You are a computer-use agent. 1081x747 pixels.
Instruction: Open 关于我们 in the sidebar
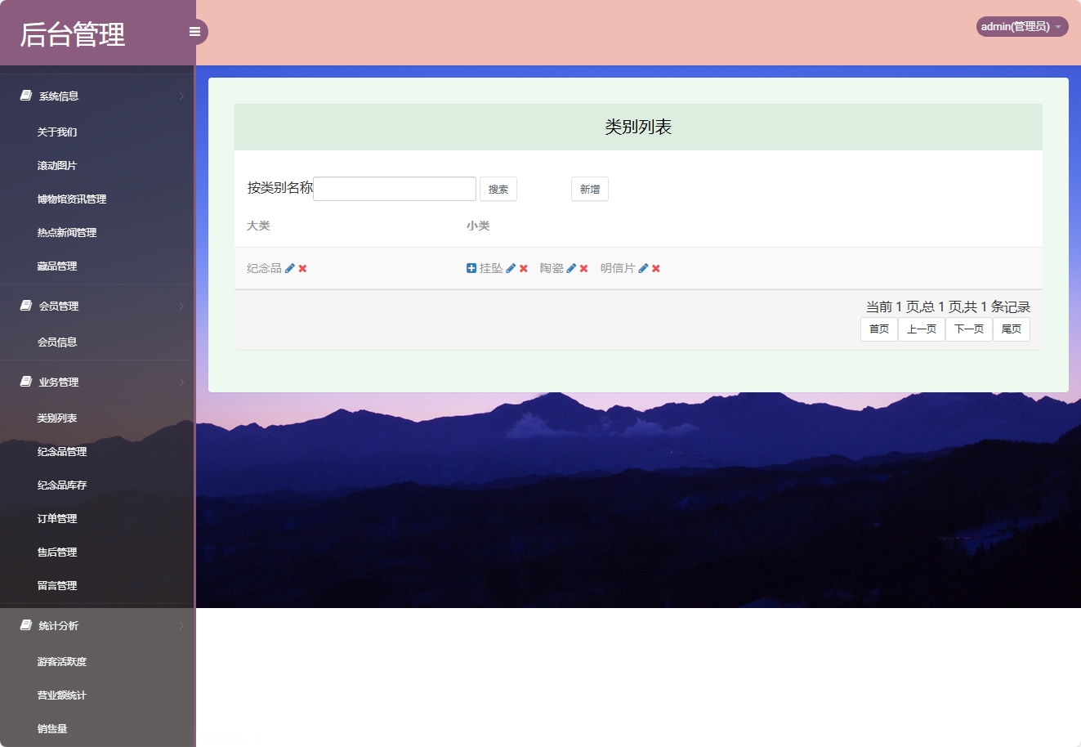tap(57, 132)
